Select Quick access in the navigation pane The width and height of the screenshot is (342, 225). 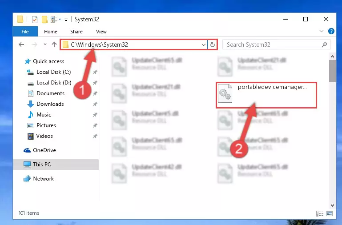pyautogui.click(x=48, y=61)
